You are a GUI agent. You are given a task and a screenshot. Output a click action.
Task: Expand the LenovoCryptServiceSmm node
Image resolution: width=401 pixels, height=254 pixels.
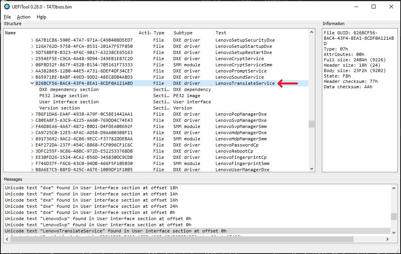click(x=32, y=65)
